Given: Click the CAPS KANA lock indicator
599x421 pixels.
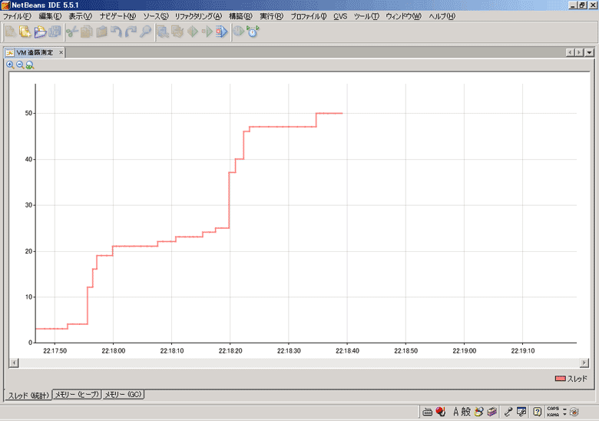Looking at the screenshot, I should coord(553,412).
